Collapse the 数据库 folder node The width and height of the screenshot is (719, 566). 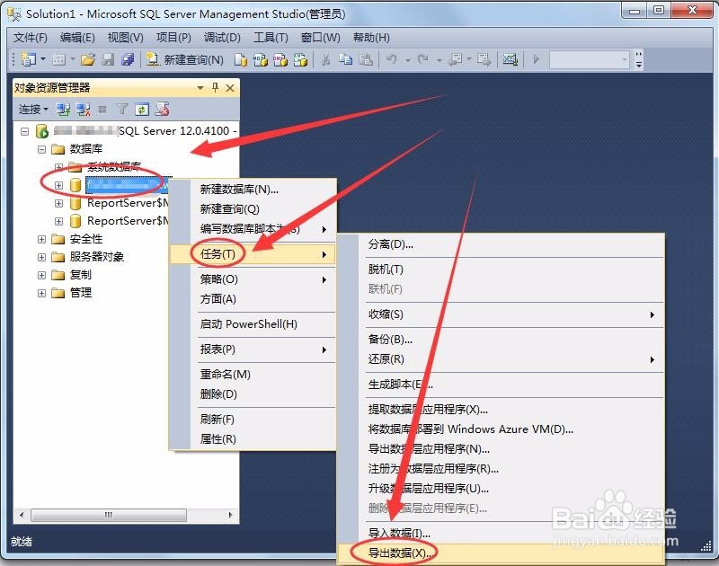[x=41, y=149]
